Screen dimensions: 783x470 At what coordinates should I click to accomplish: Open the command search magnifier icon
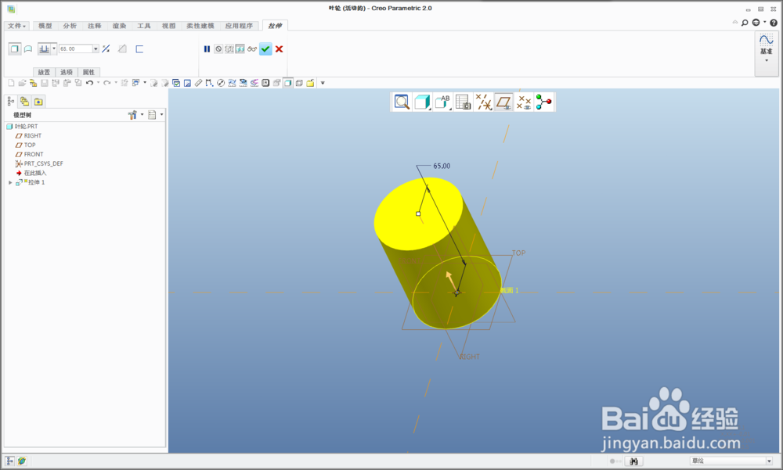745,23
